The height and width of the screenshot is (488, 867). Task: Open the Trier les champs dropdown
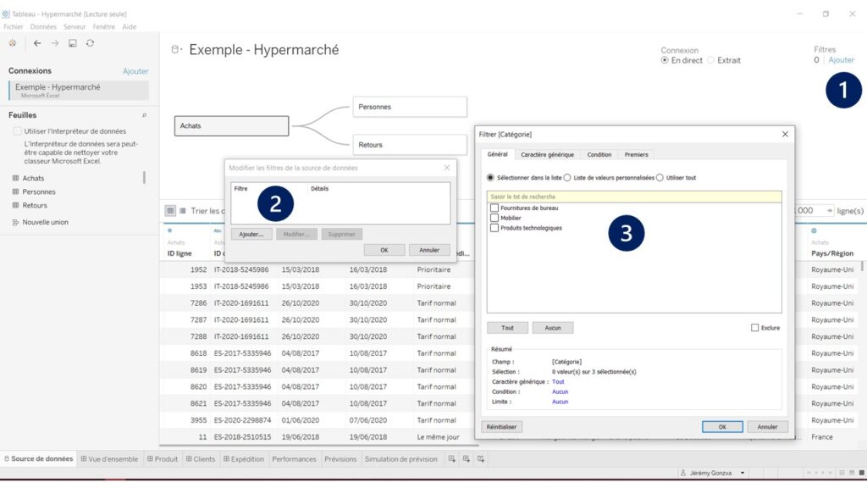click(x=208, y=211)
